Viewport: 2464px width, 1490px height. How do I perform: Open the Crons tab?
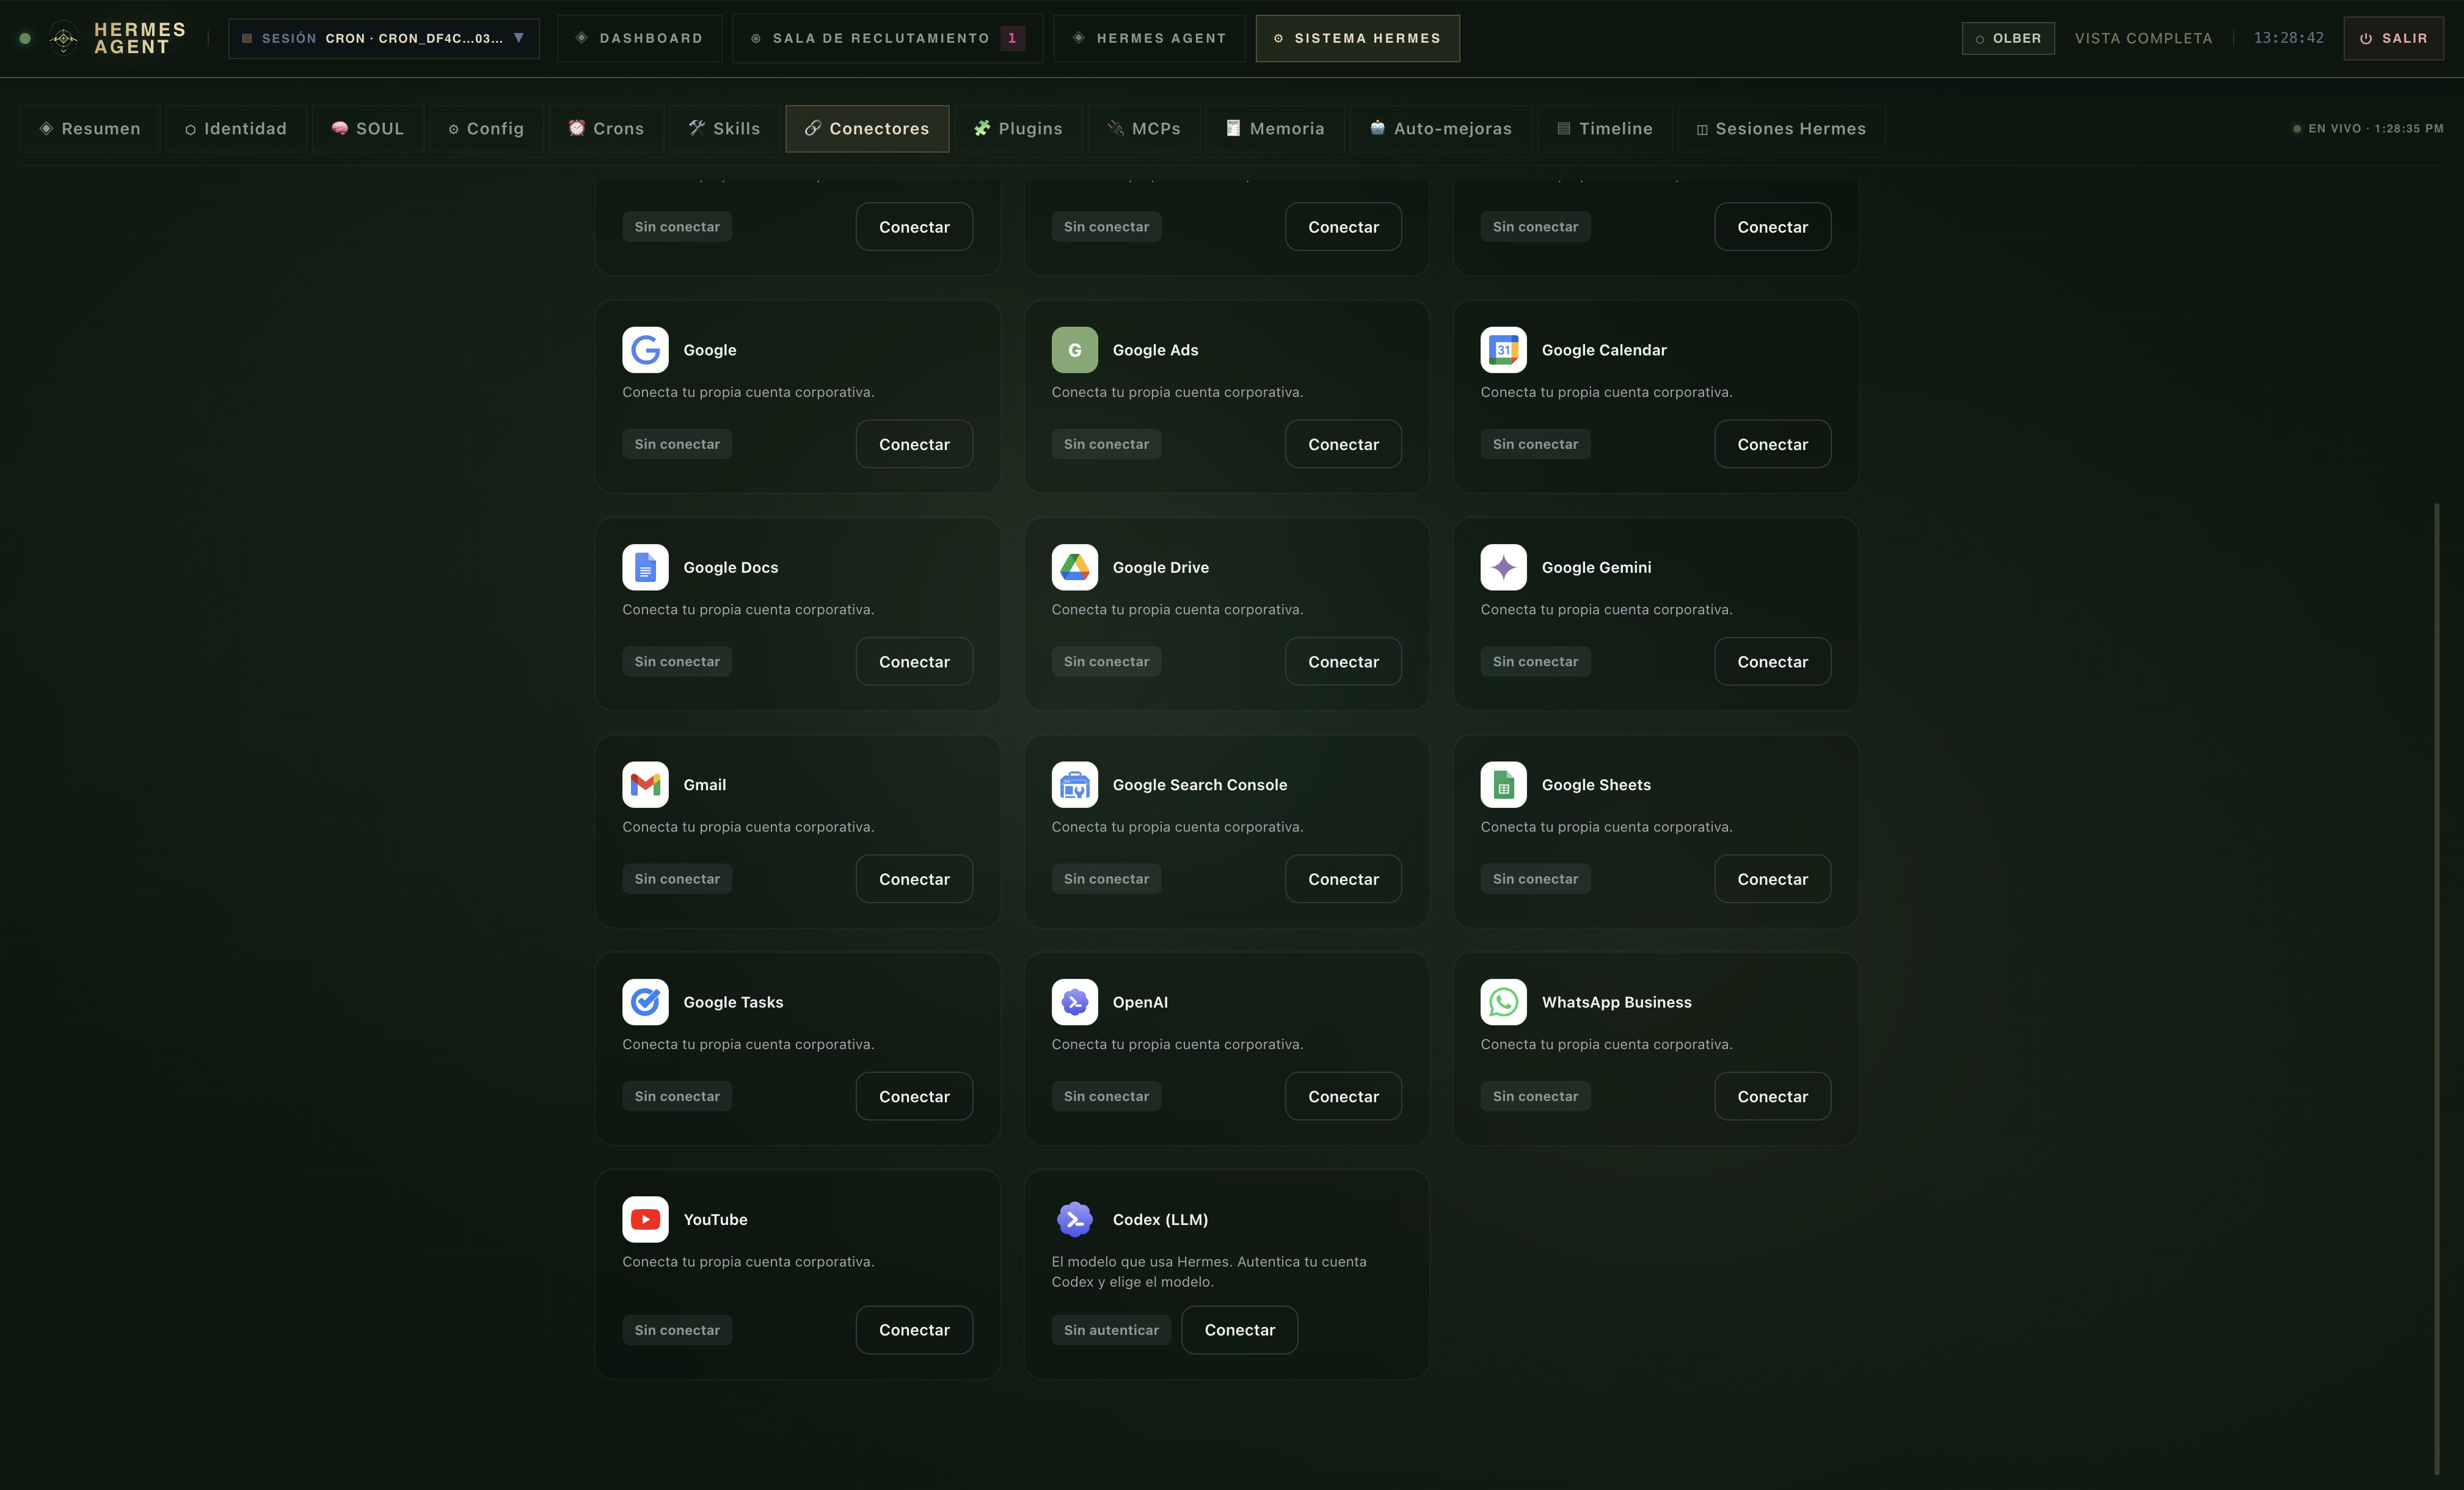point(606,128)
